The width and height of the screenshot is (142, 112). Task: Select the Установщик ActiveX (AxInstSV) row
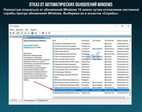[x=91, y=69]
